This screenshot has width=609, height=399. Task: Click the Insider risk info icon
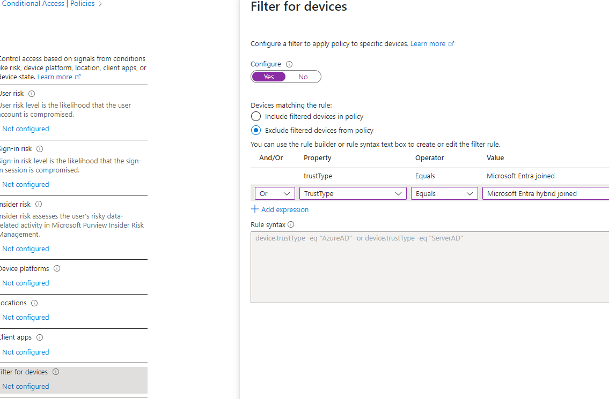39,204
